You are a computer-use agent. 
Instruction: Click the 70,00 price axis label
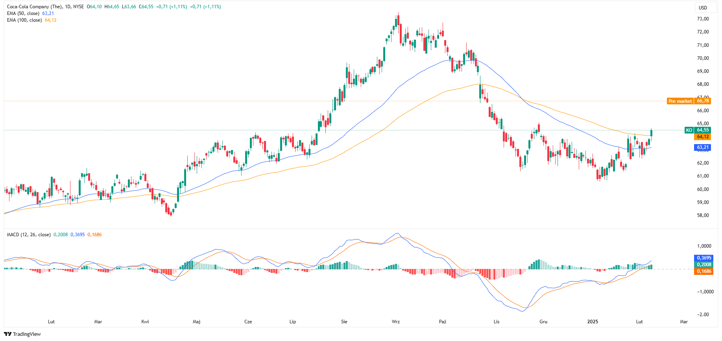(x=703, y=58)
